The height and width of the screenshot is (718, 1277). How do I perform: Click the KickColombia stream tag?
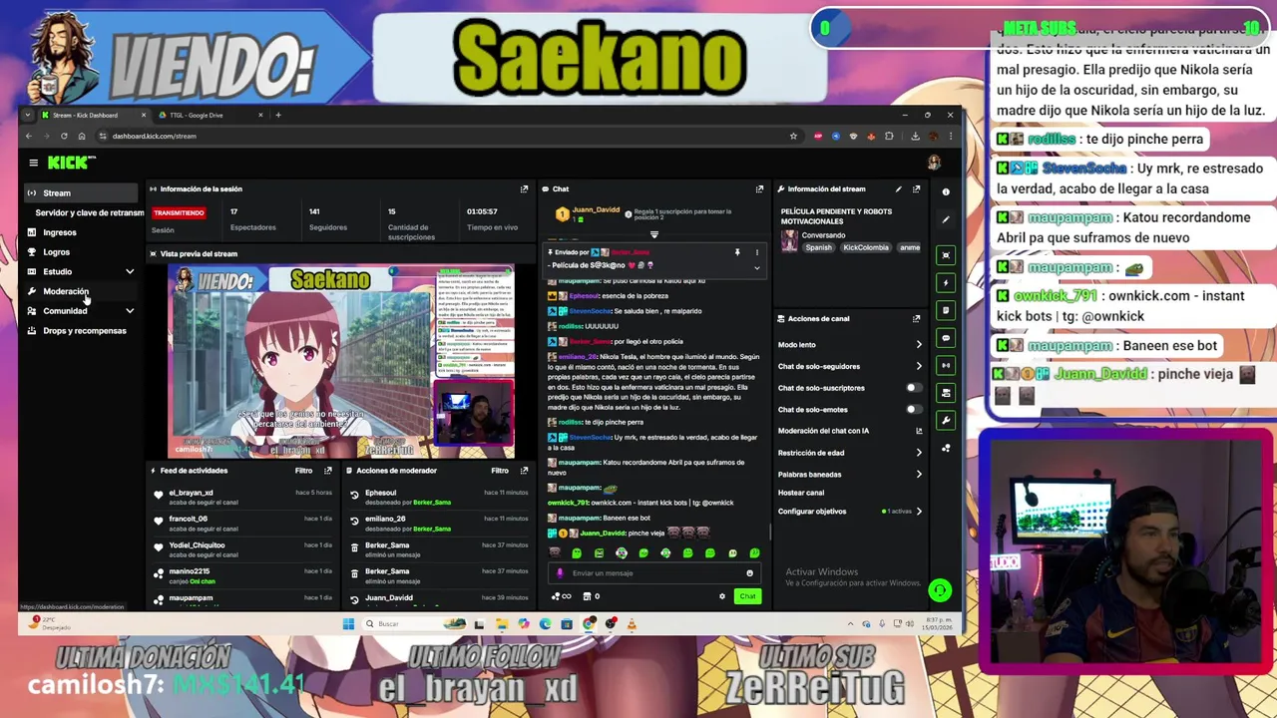click(x=865, y=247)
